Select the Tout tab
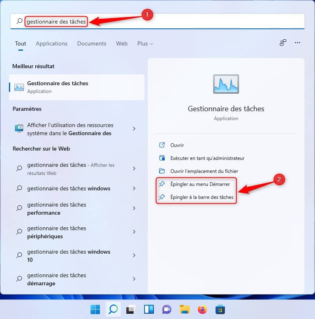The width and height of the screenshot is (315, 319). 20,43
